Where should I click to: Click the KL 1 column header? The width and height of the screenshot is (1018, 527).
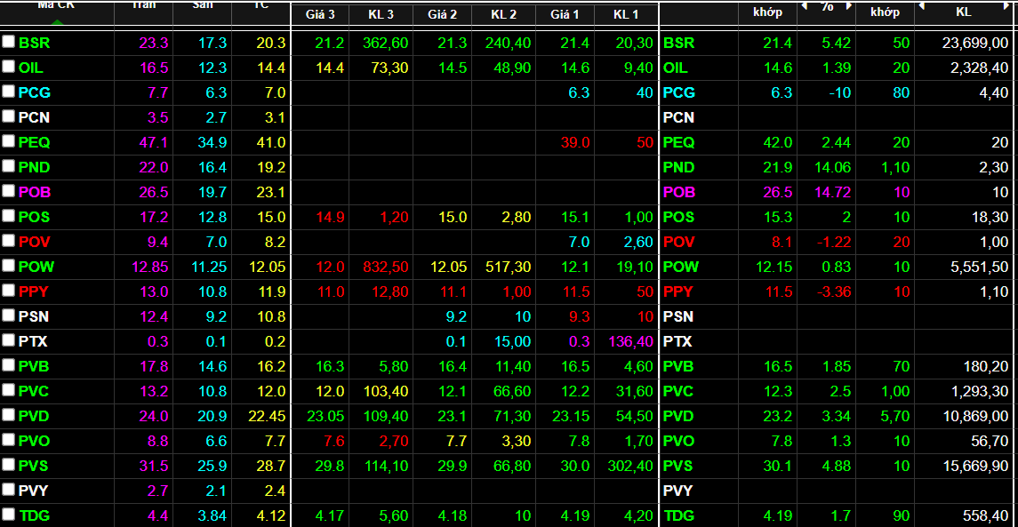coord(626,14)
